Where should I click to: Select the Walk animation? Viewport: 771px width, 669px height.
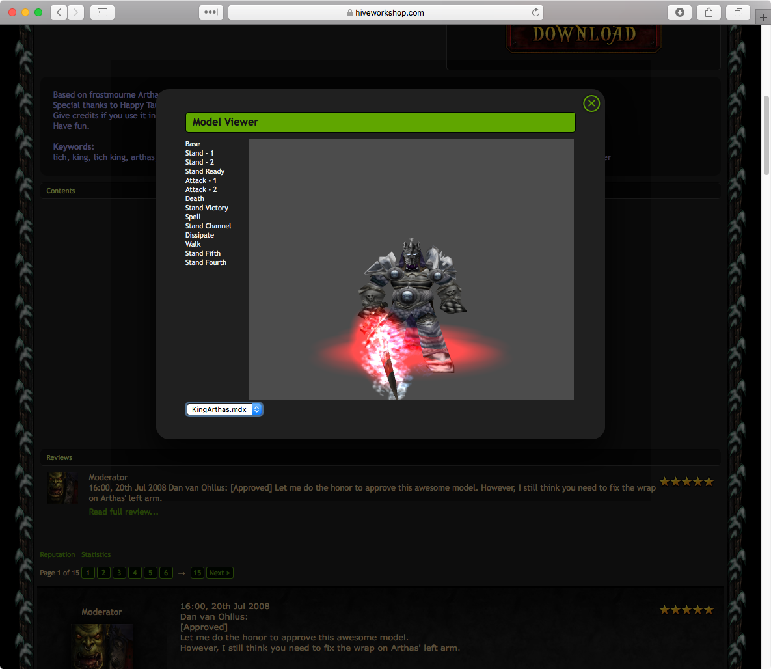point(193,244)
